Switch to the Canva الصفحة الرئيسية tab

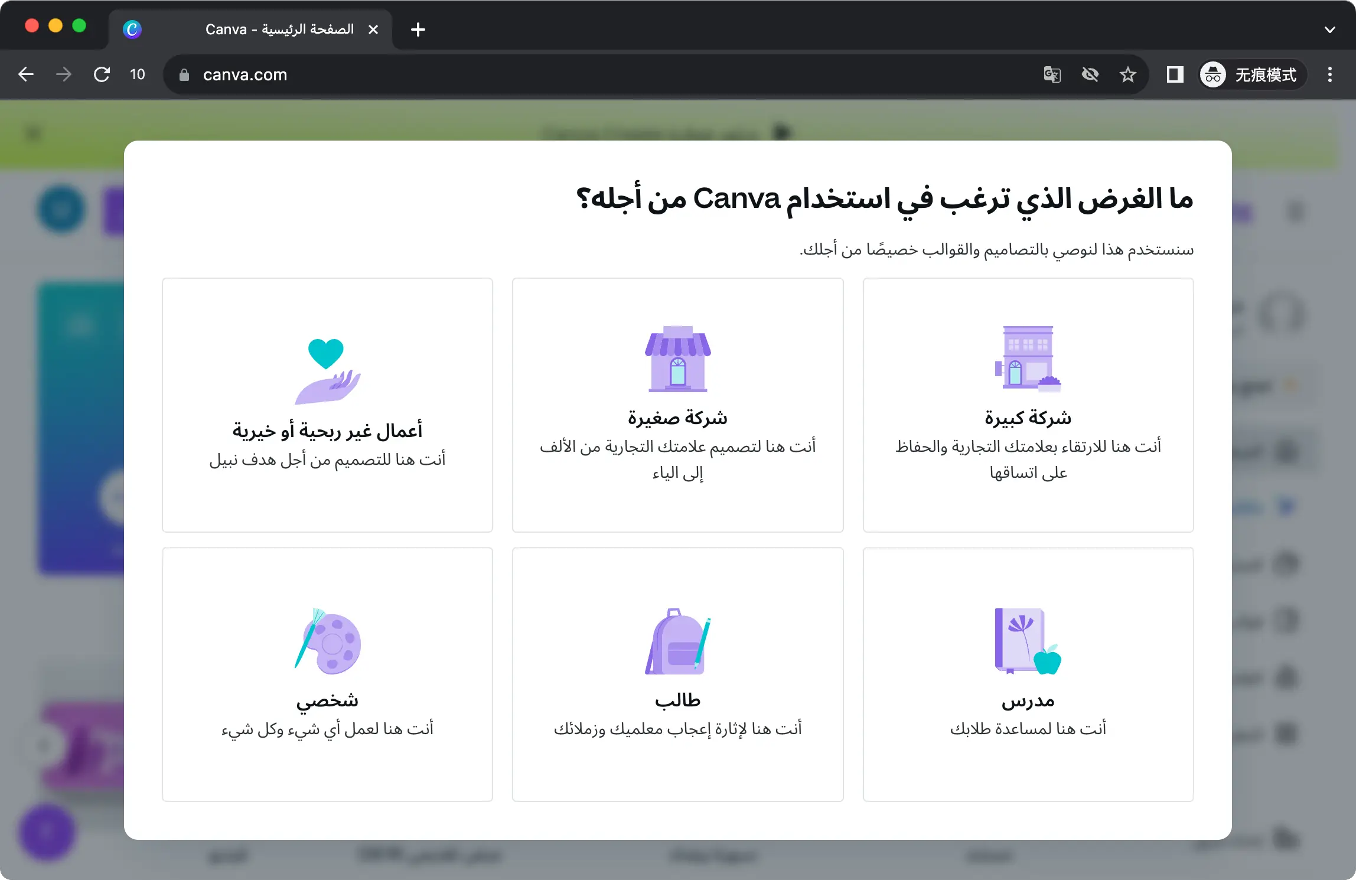[250, 29]
